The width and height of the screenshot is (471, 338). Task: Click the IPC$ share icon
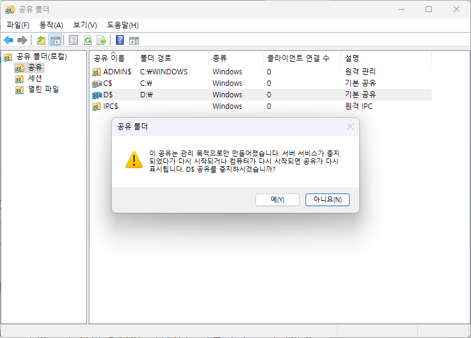coord(97,106)
